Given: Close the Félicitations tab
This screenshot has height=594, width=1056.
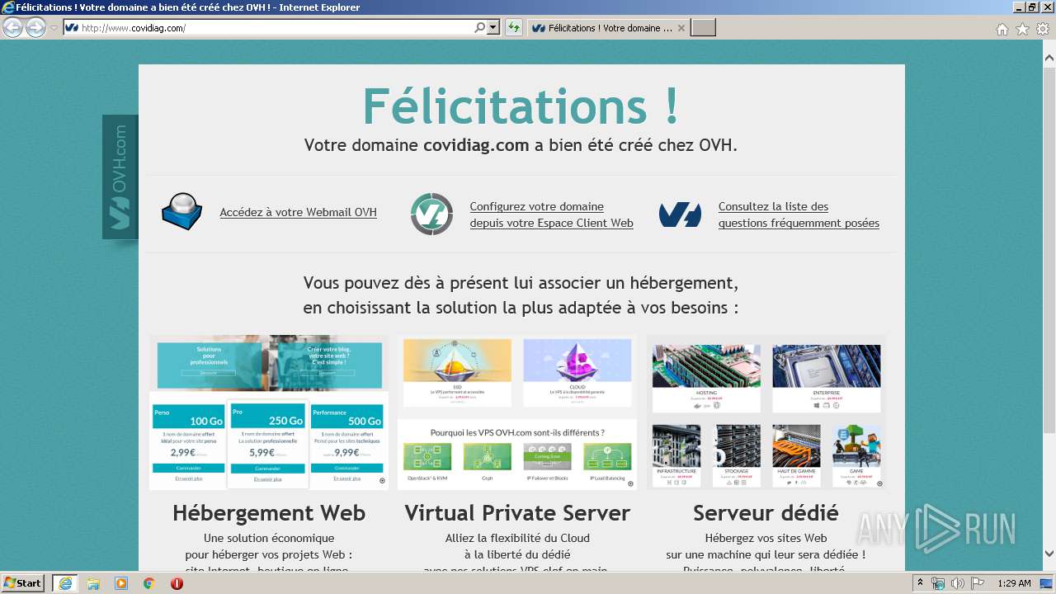Looking at the screenshot, I should click(x=681, y=28).
